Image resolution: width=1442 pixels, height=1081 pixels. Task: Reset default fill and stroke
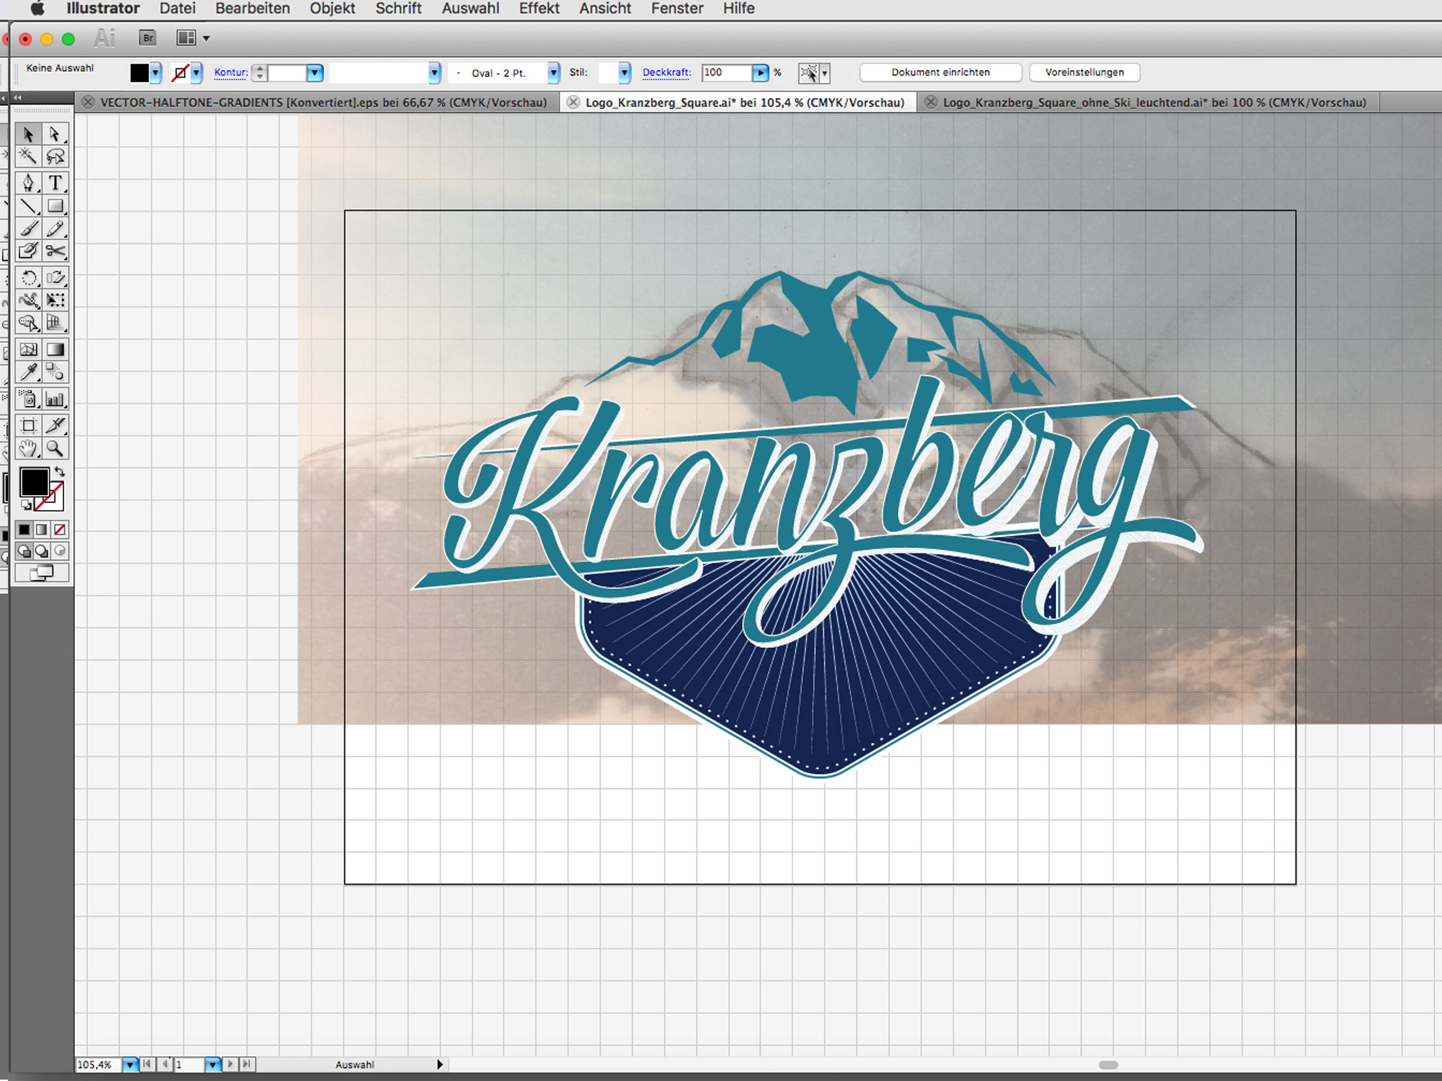pos(26,504)
